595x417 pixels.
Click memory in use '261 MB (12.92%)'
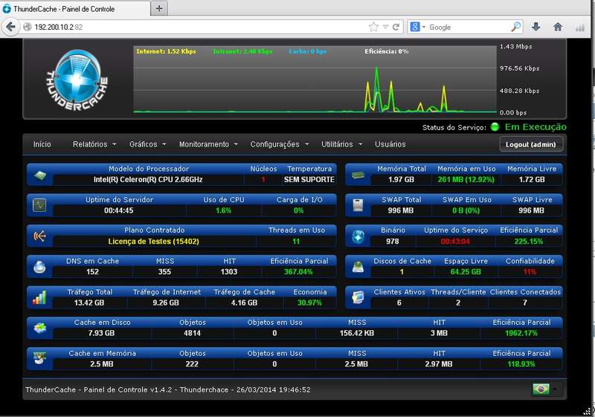466,180
